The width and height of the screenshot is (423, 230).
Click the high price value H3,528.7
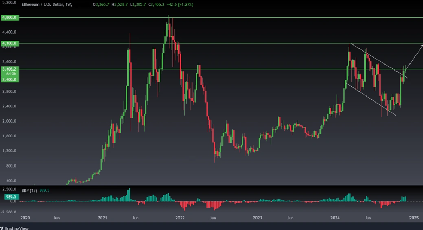(119, 4)
